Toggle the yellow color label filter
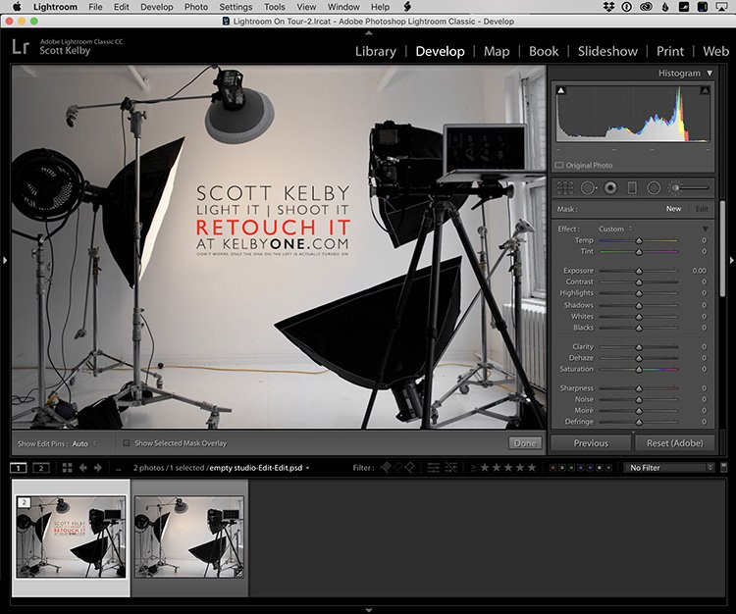Screen dimensions: 736x614 pyautogui.click(x=562, y=468)
